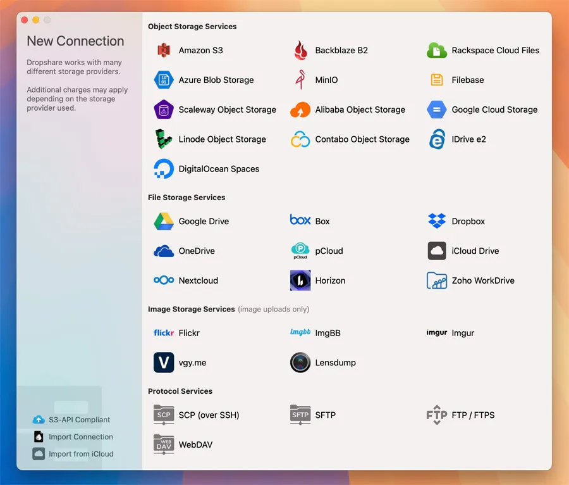Select the Nextcloud icon
Screen dimensions: 569x485
164,280
